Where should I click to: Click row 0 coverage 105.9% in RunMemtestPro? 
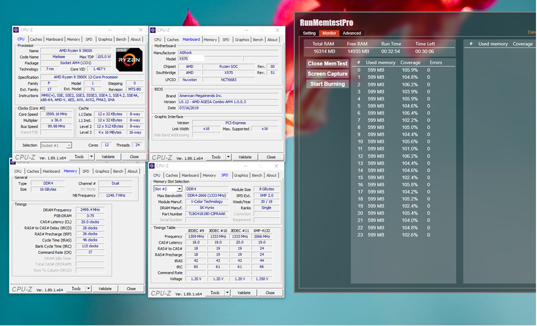tap(409, 70)
